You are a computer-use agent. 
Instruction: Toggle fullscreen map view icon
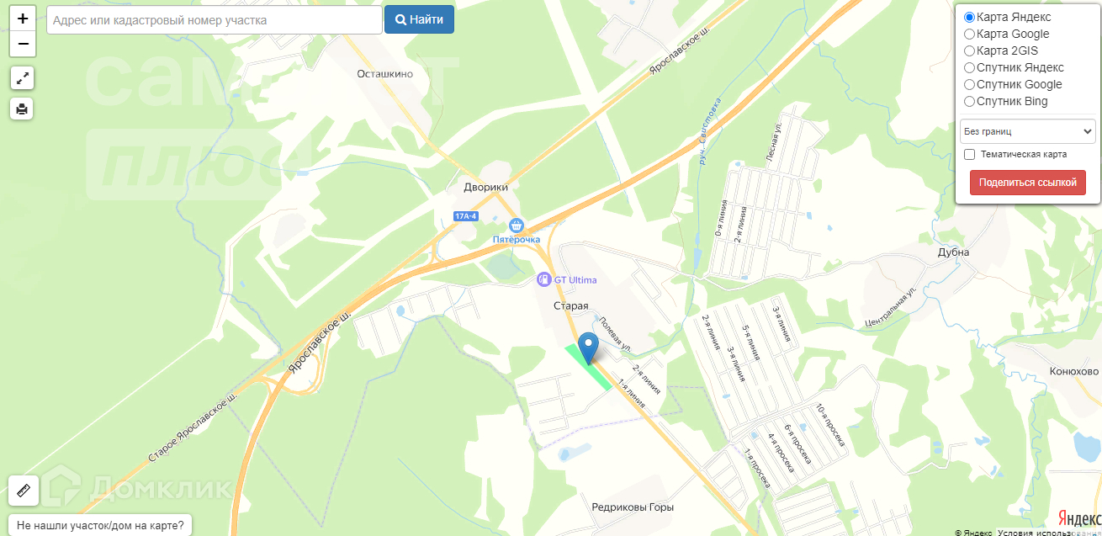pos(23,79)
